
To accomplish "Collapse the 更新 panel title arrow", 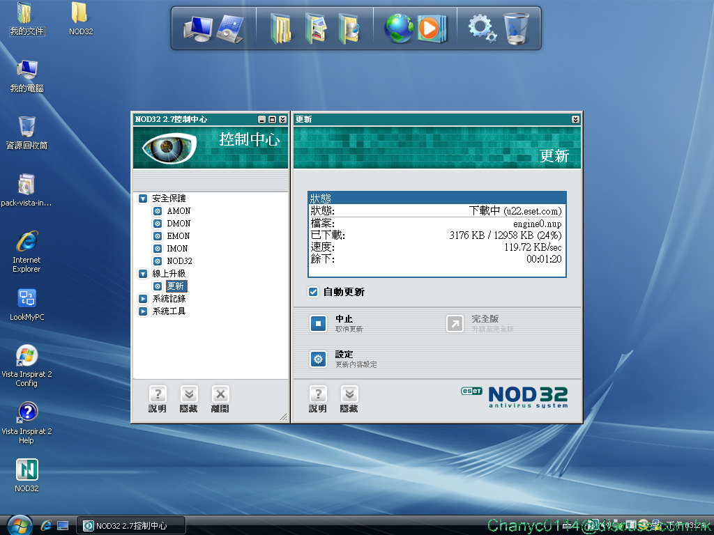I will pyautogui.click(x=575, y=119).
